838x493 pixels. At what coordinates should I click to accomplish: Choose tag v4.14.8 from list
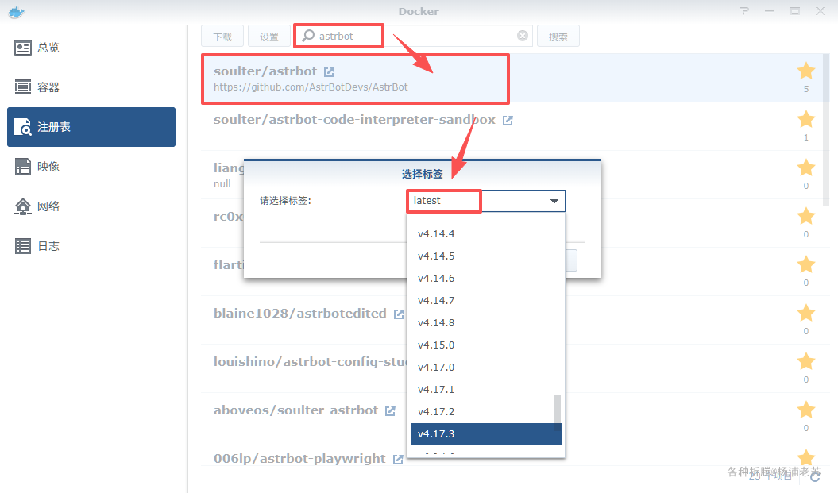click(486, 322)
